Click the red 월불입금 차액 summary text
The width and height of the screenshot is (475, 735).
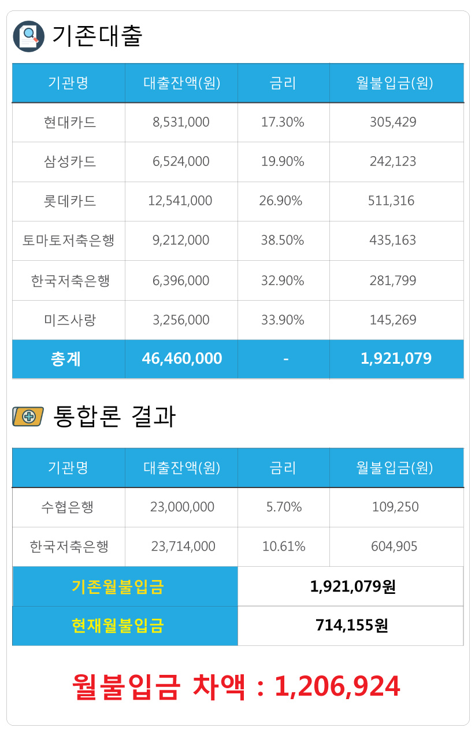click(x=236, y=687)
